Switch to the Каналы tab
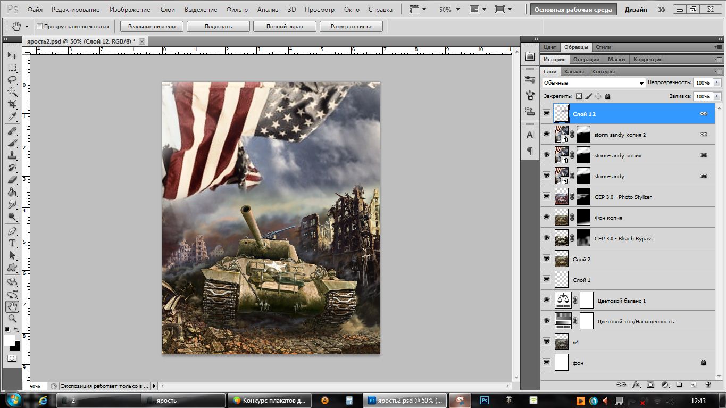 point(574,71)
